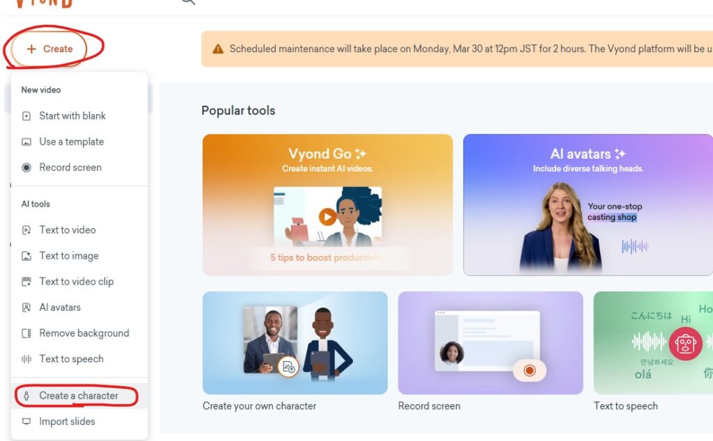Click the Text to speech waveform icon

coord(26,359)
